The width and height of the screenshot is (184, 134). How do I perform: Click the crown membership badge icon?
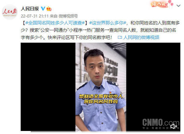[x=49, y=9]
